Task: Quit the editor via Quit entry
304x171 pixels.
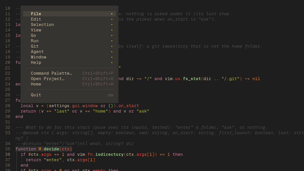Action: (69, 95)
